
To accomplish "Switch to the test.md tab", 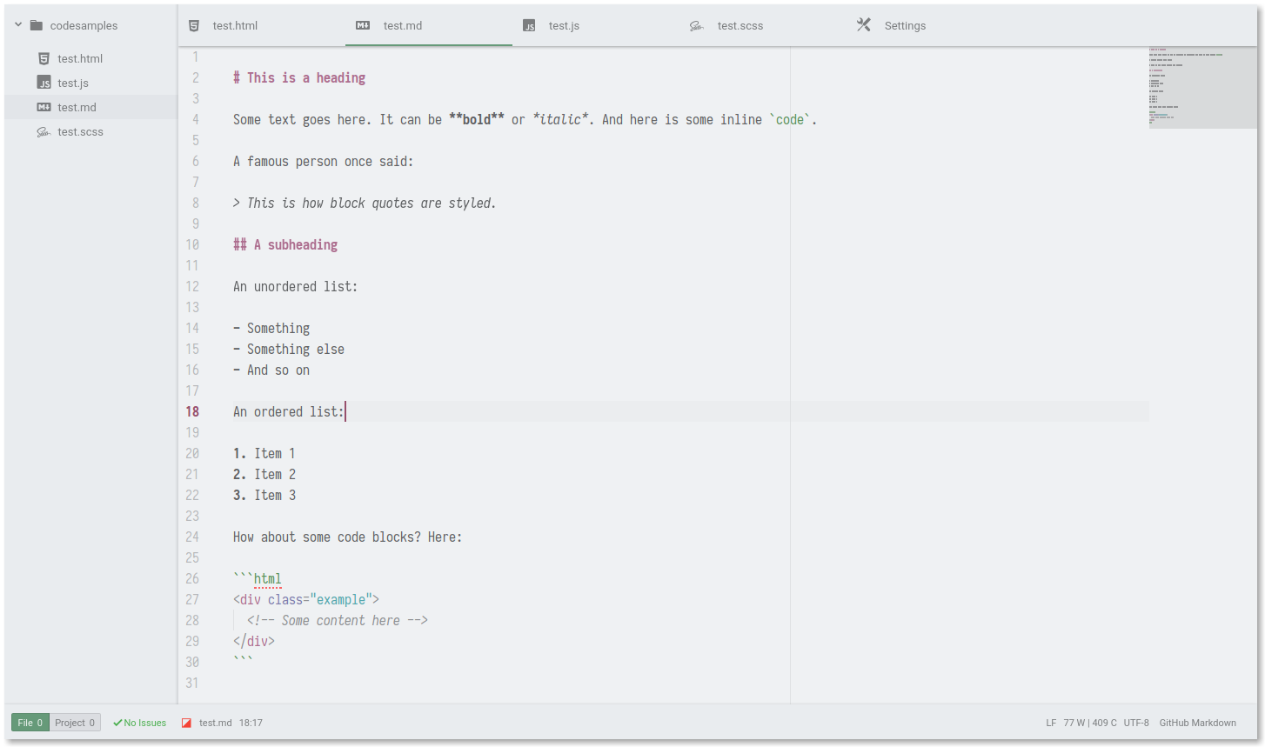I will 429,26.
